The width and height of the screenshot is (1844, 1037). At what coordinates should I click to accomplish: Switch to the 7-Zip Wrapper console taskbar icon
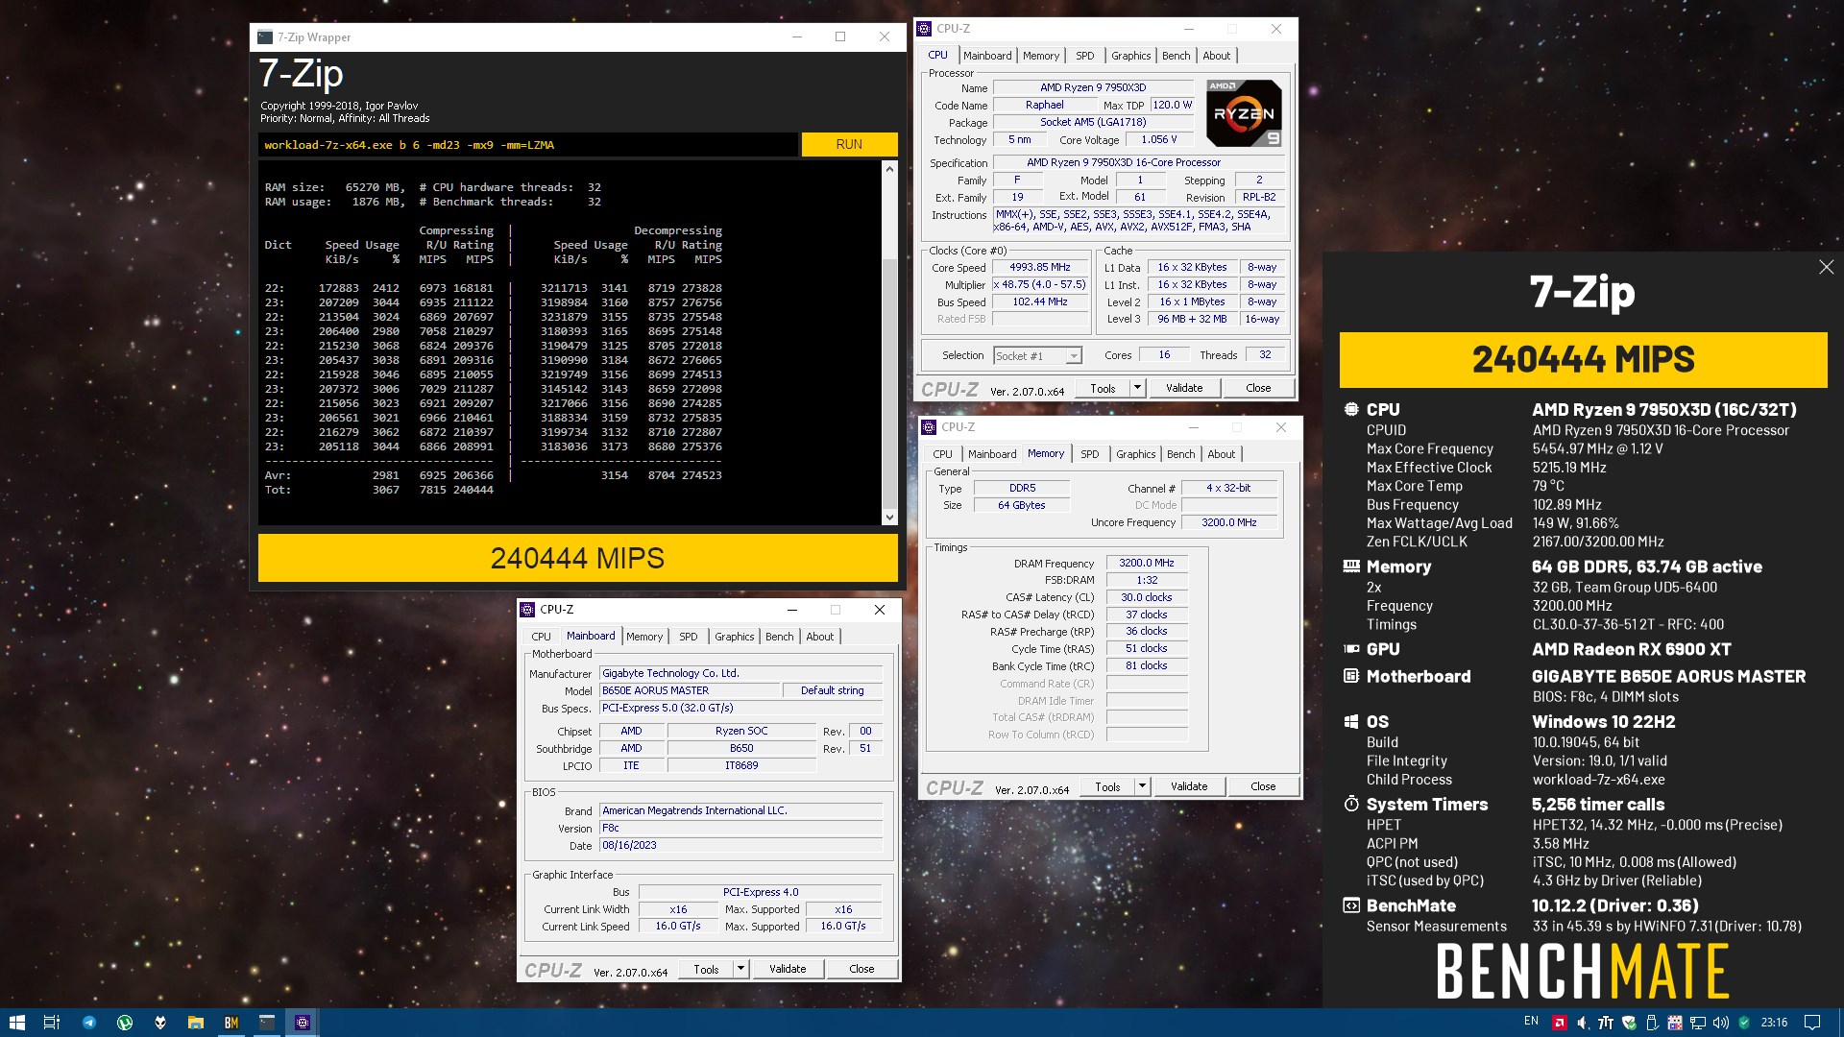tap(266, 1022)
